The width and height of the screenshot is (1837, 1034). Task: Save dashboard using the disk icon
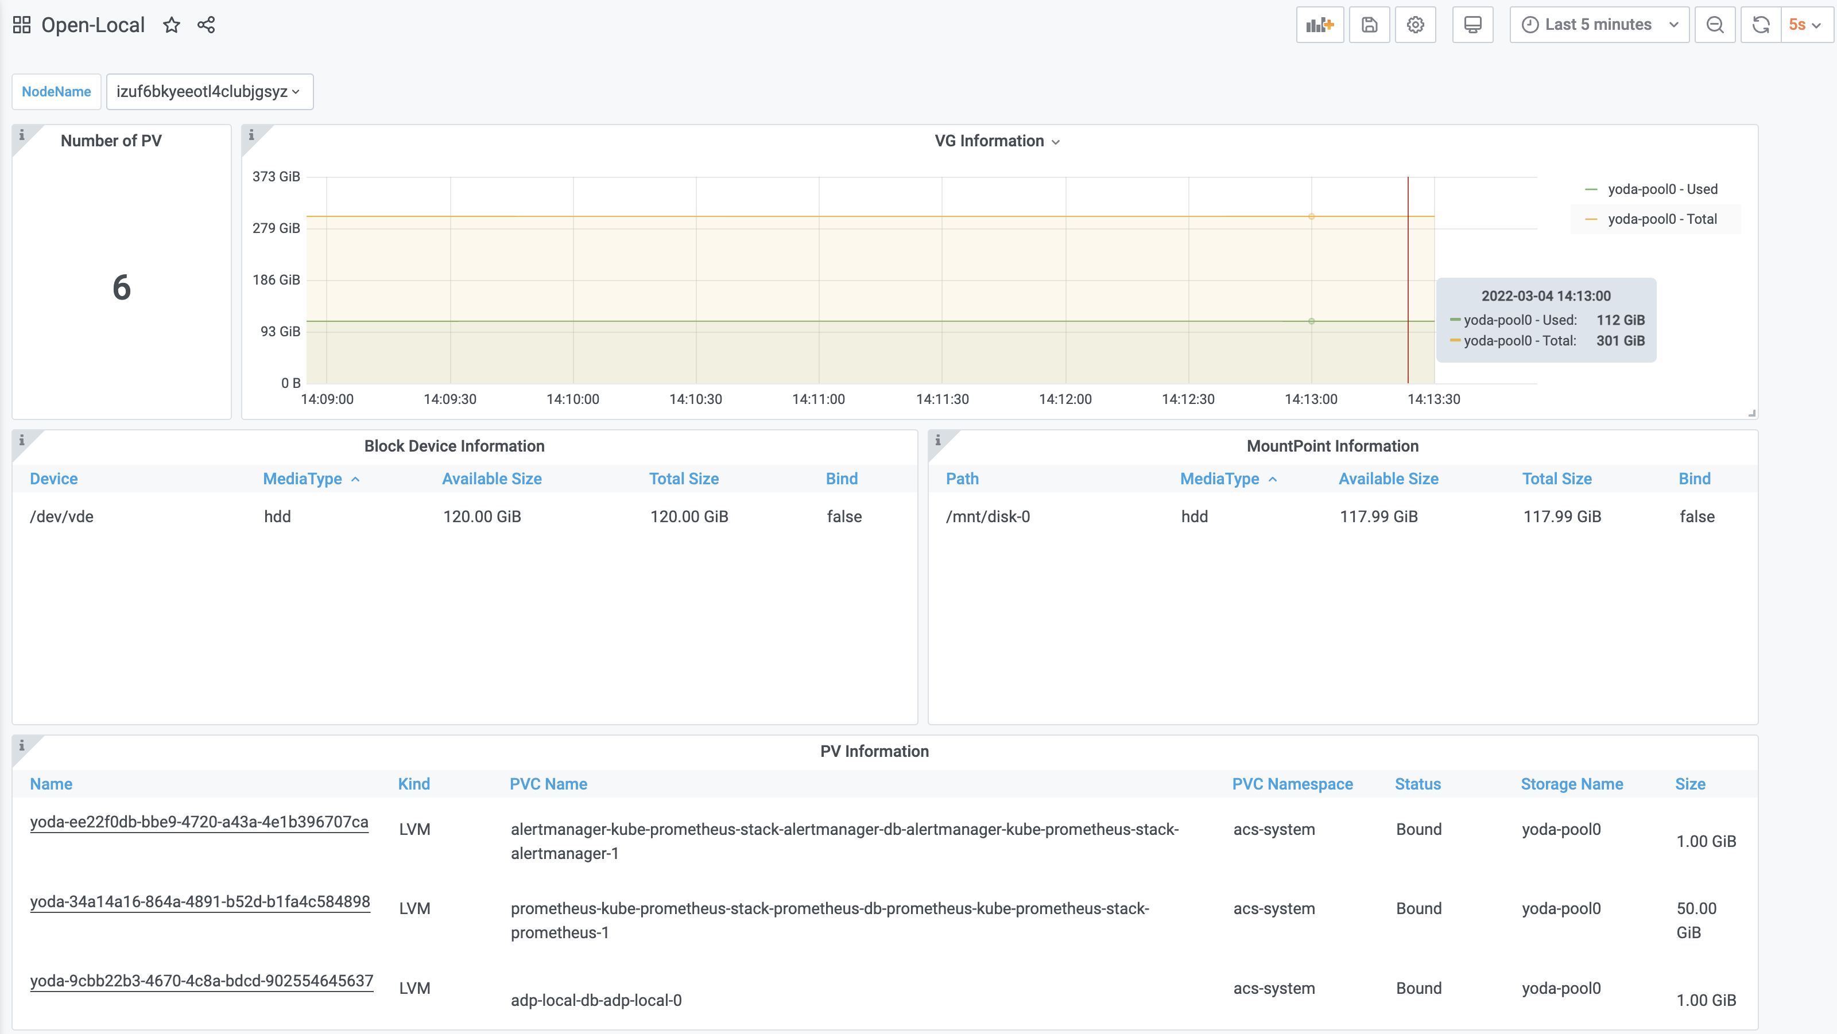click(x=1369, y=25)
